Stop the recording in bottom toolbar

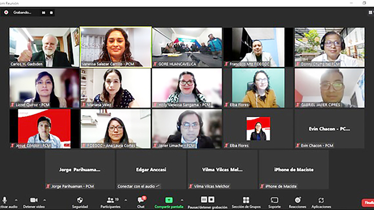212,200
